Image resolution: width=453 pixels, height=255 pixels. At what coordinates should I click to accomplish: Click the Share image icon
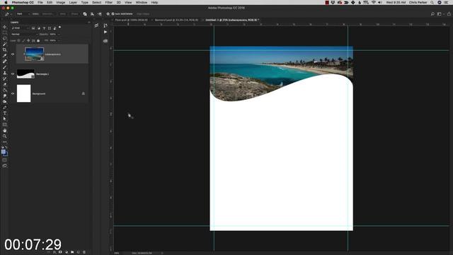click(x=449, y=14)
